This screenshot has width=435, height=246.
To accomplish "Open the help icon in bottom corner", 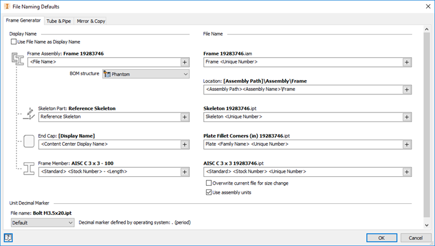I will (x=8, y=238).
